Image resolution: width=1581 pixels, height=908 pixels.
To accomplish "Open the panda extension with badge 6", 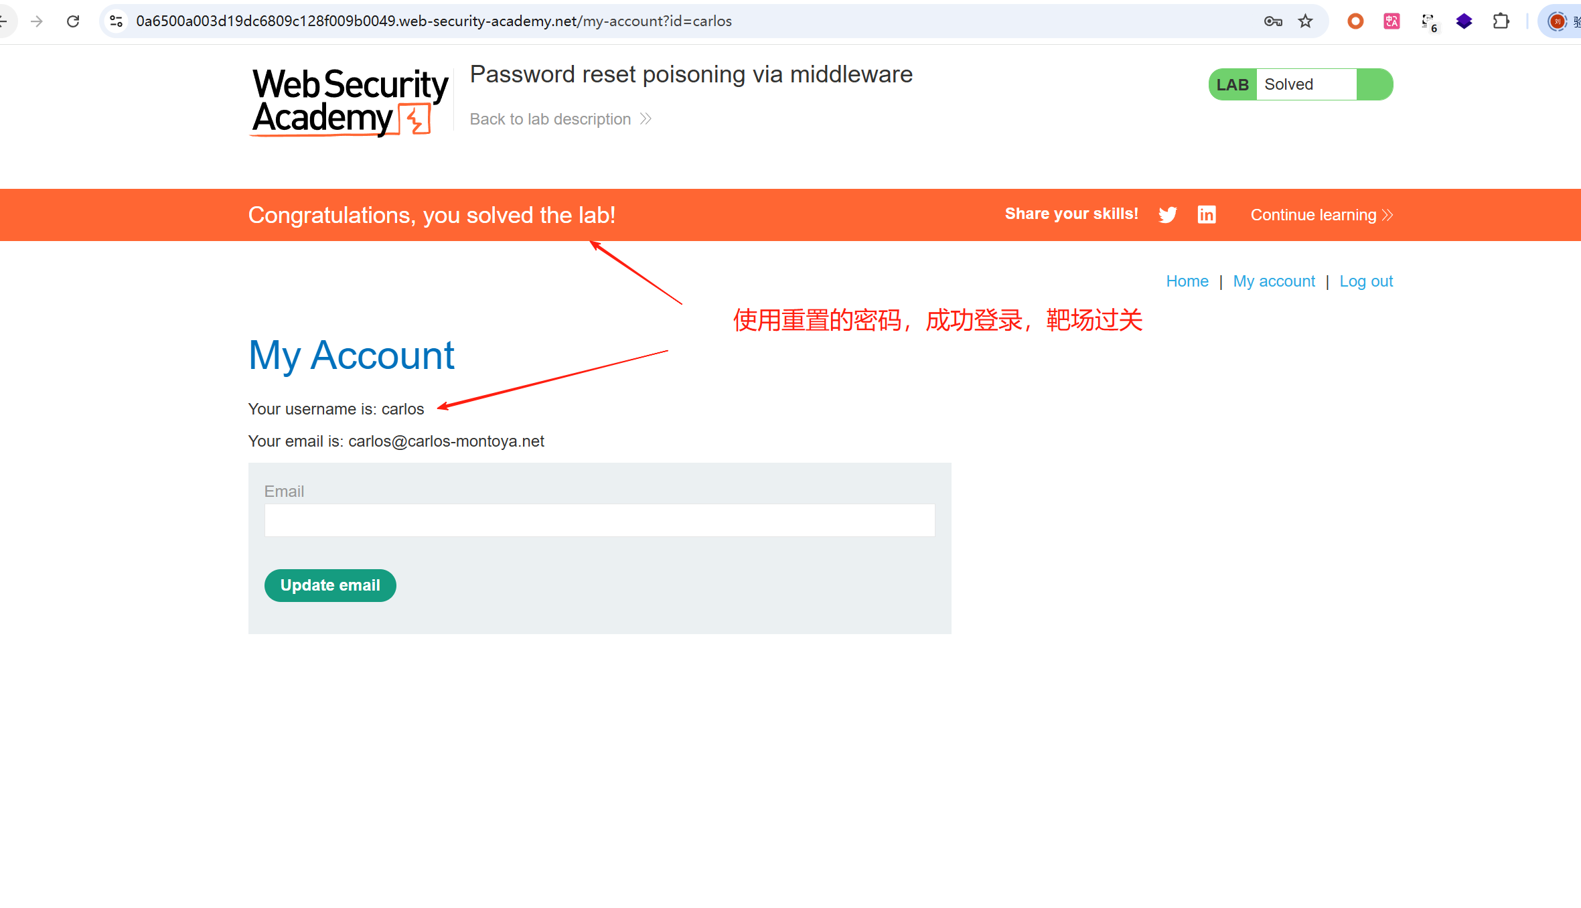I will pos(1428,21).
